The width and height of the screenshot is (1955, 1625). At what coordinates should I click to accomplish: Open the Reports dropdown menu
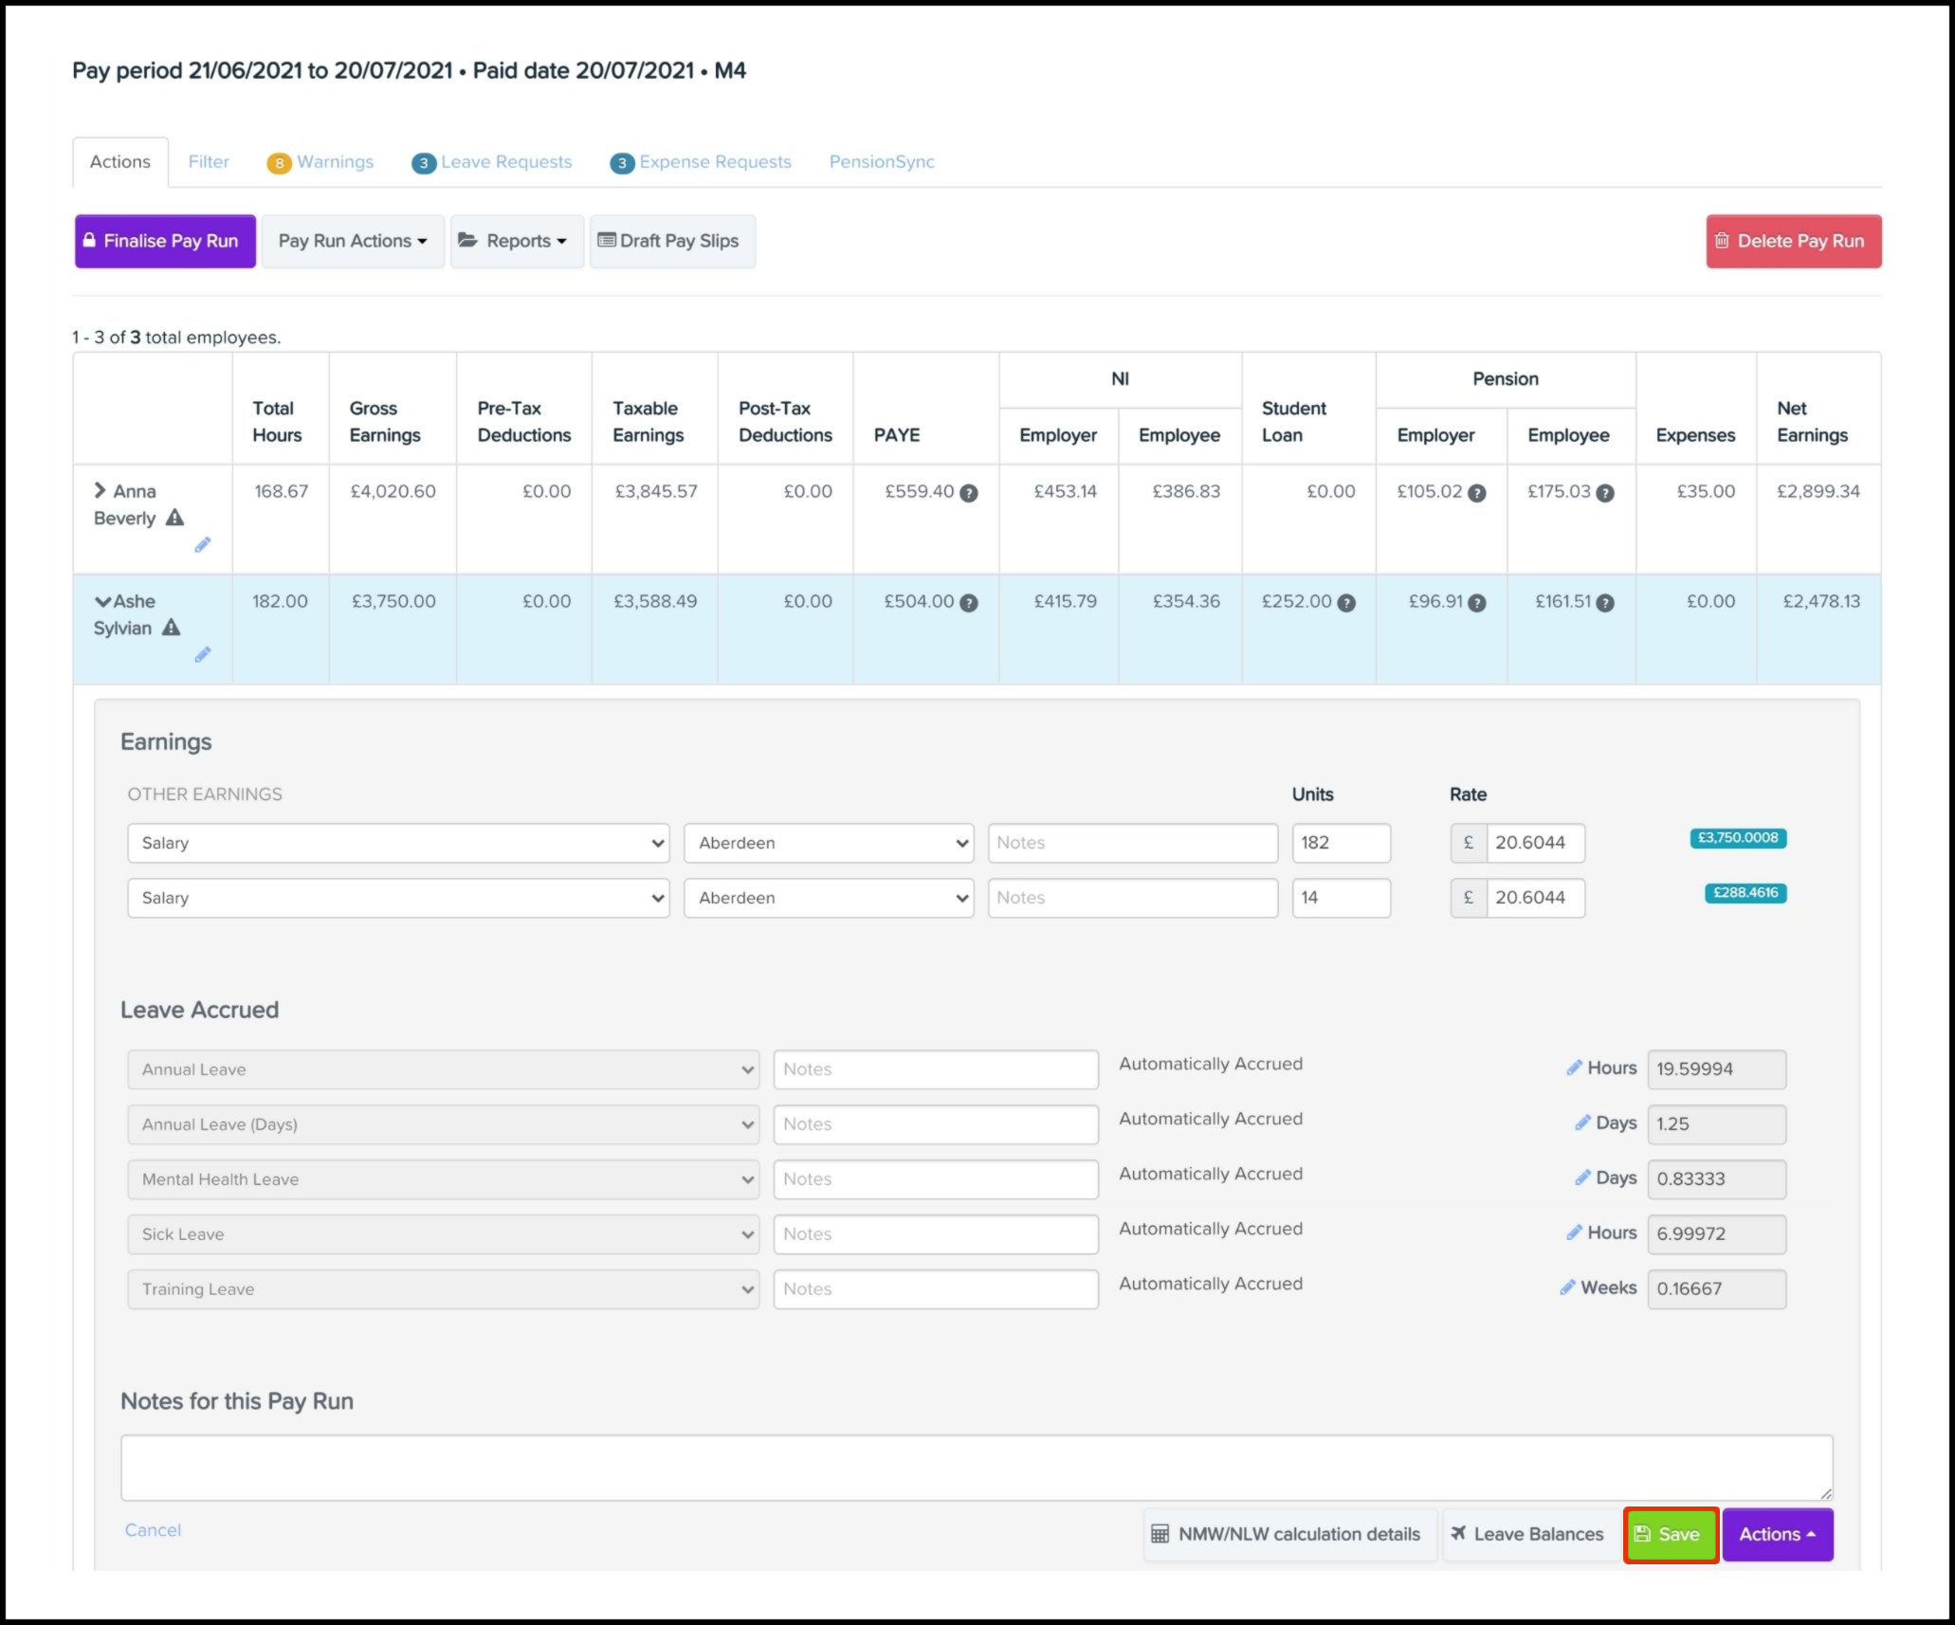517,241
